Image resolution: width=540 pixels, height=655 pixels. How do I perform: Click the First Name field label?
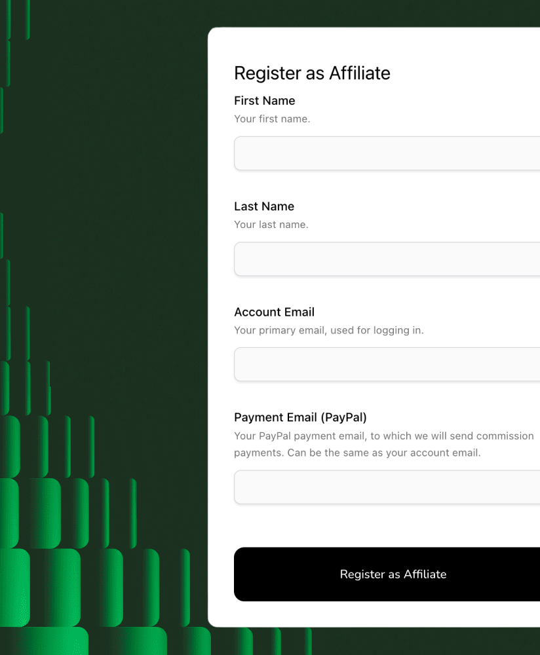[x=265, y=101]
